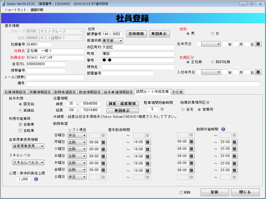Open 日曜日 shift dropdown showing 休日

[x=77, y=135]
